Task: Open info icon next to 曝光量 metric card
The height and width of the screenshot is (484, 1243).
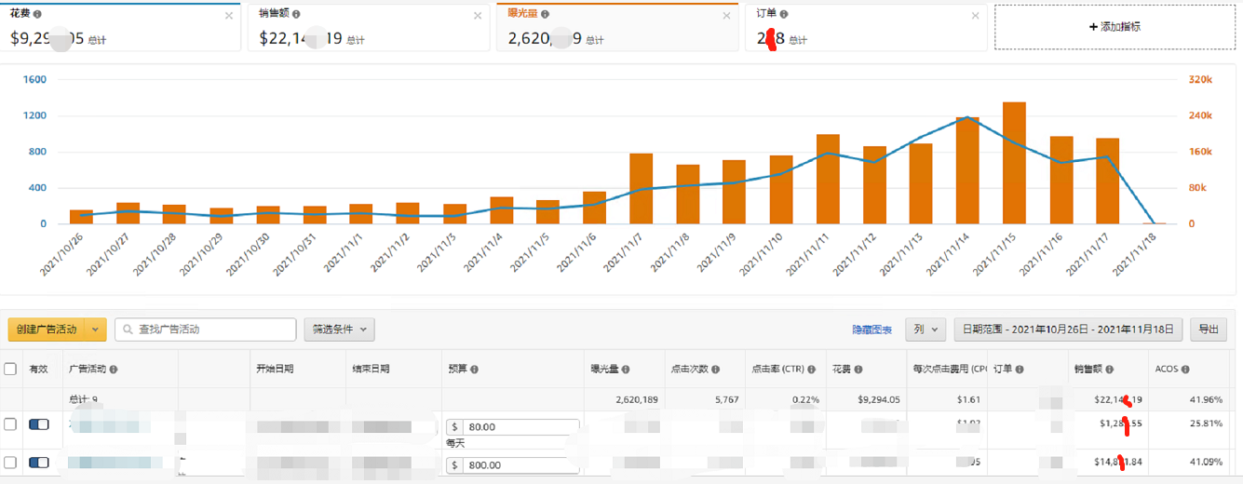Action: pyautogui.click(x=545, y=15)
